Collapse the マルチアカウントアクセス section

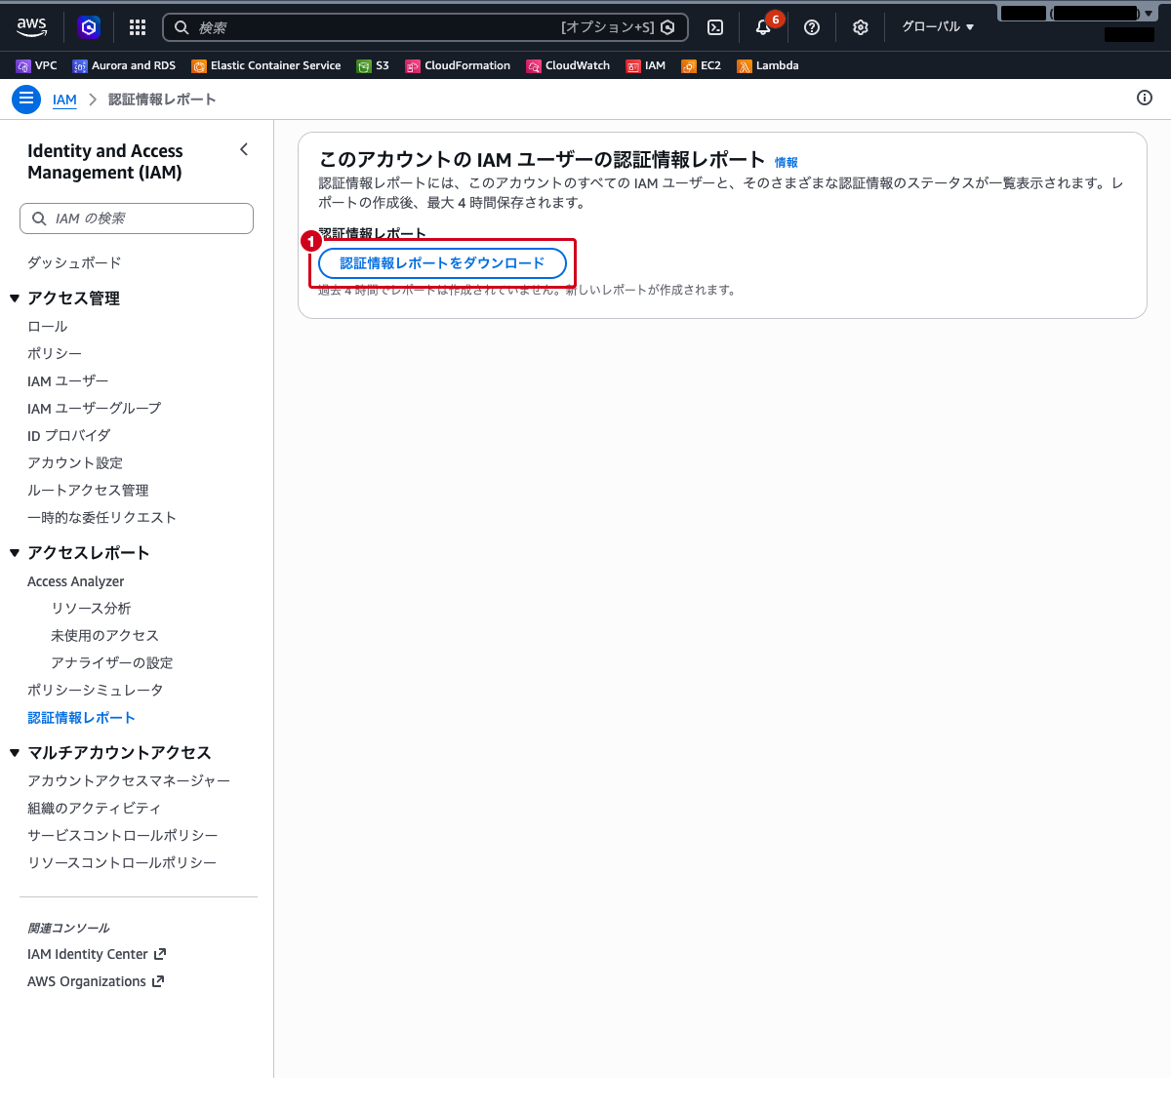click(x=15, y=753)
